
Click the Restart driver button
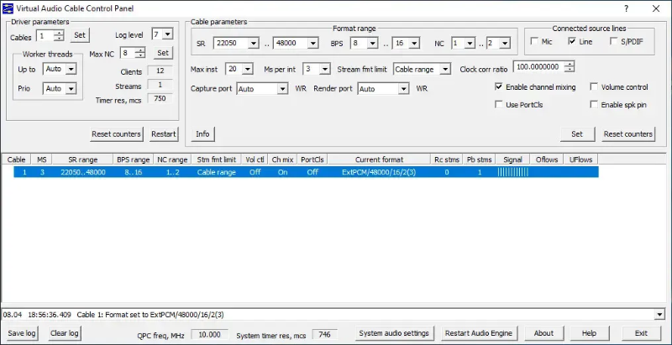coord(164,134)
